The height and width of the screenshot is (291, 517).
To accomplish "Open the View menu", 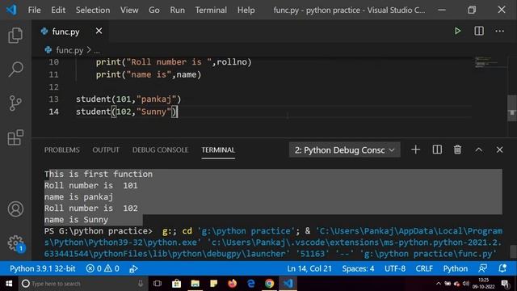I will (x=129, y=10).
